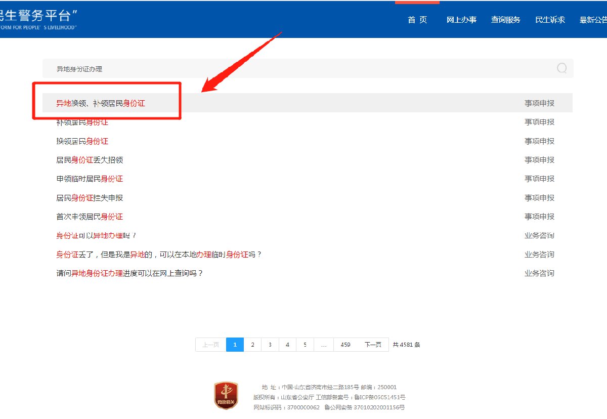Click the search input field
607x419 pixels.
pyautogui.click(x=298, y=69)
